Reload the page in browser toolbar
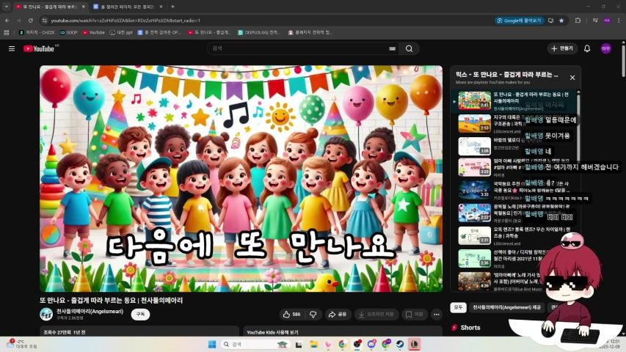The image size is (626, 352). 31,21
